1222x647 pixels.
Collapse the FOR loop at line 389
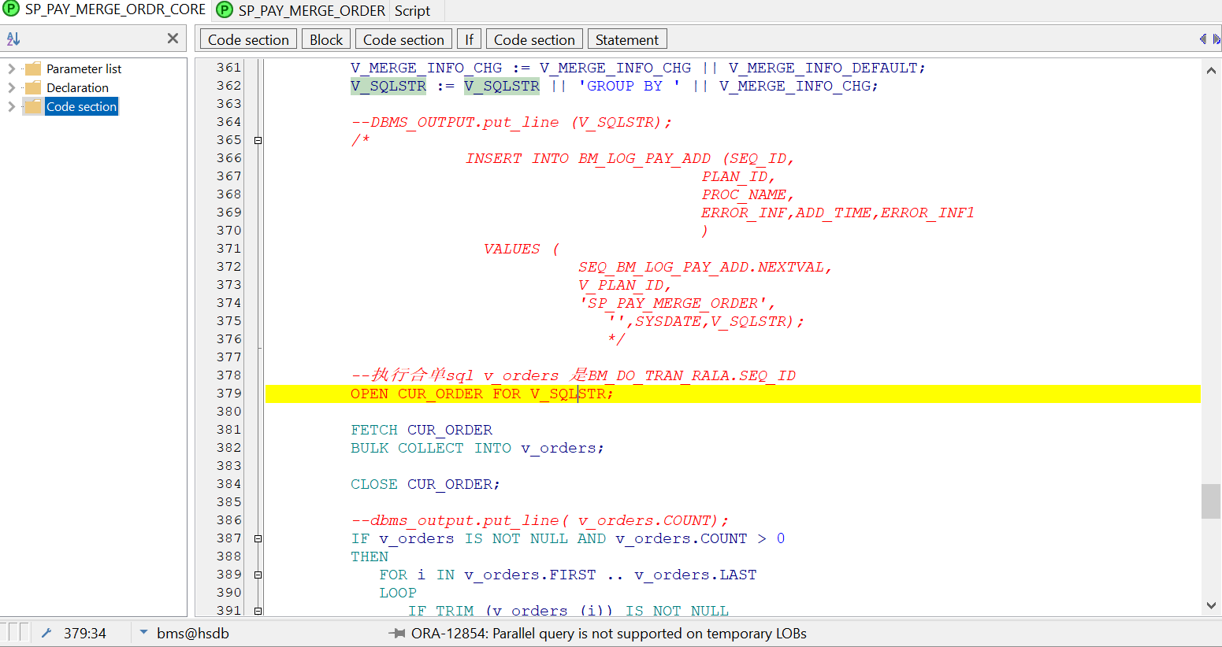click(x=258, y=575)
